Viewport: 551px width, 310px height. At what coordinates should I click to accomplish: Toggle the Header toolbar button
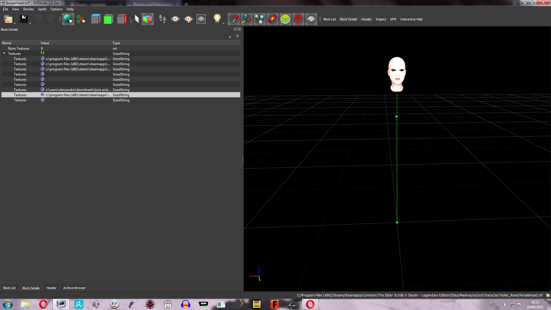click(x=366, y=19)
